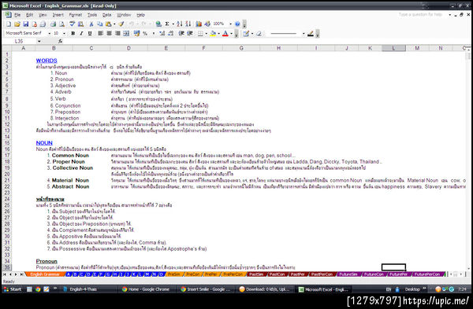Viewport: 473px width, 309px height.
Task: Open the Insert menu
Action: (58, 15)
